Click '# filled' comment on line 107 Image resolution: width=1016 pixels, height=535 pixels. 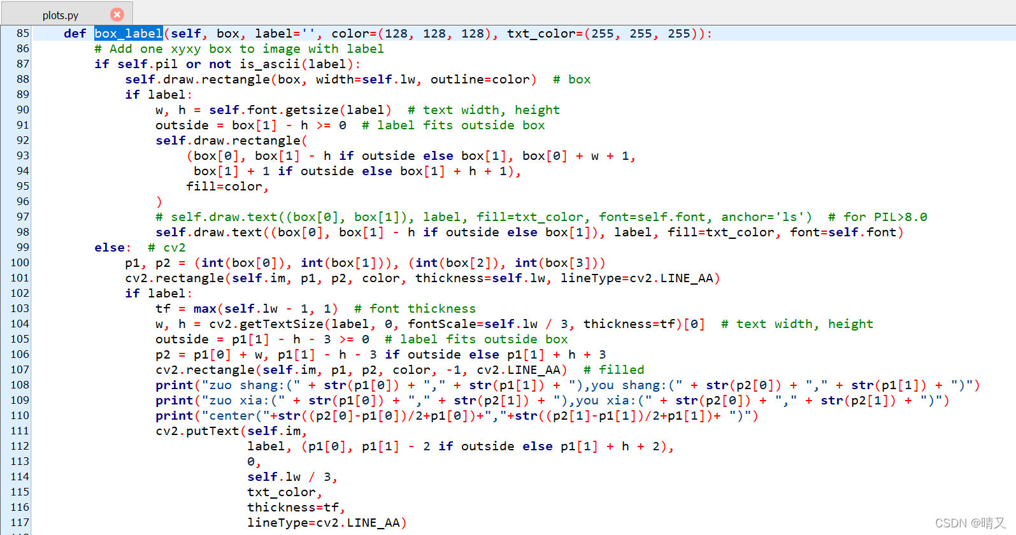pos(614,370)
